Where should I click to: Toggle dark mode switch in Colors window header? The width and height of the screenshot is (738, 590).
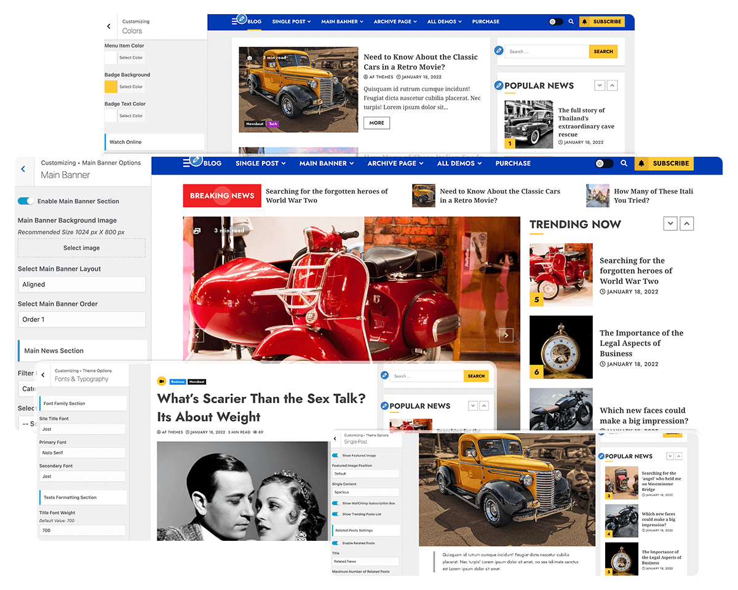click(556, 22)
